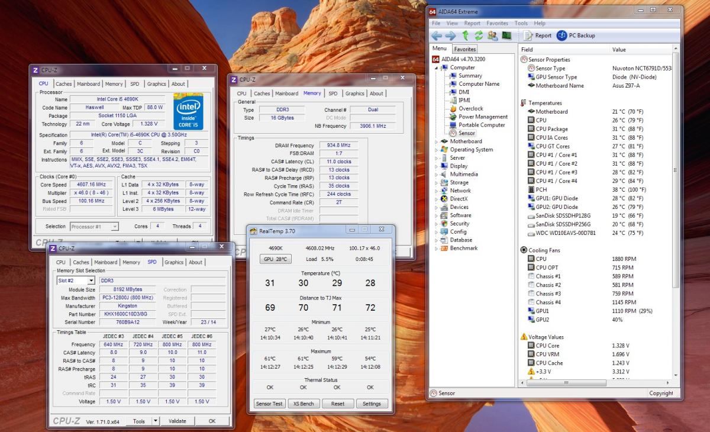Click the Sensor Test button in RealTemp
710x432 pixels.
click(x=269, y=404)
